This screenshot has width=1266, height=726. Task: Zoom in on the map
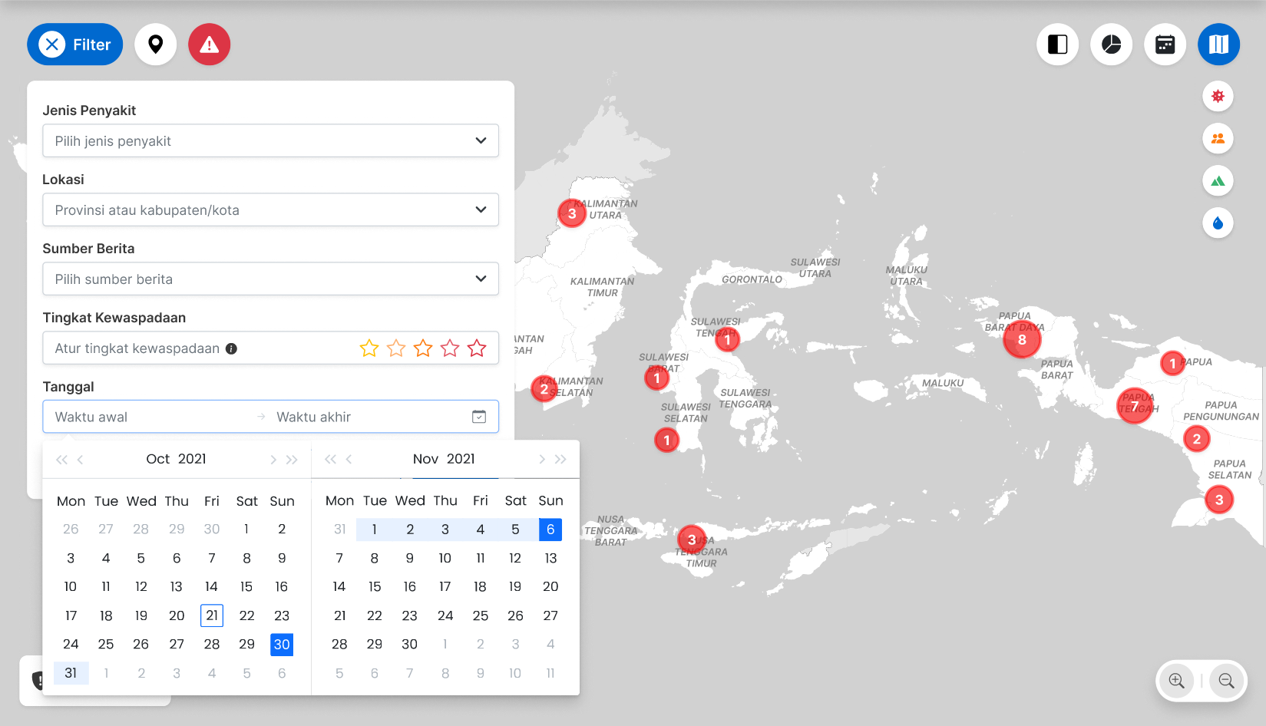(x=1176, y=681)
